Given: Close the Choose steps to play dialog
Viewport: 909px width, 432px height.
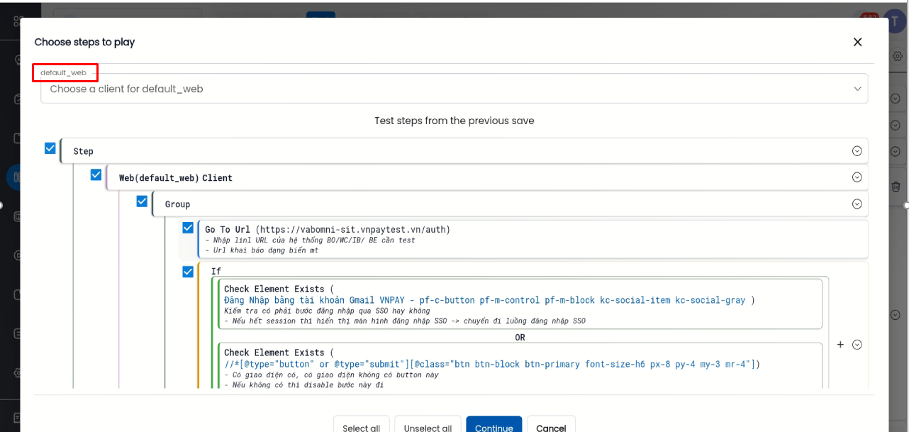Looking at the screenshot, I should click(x=857, y=42).
